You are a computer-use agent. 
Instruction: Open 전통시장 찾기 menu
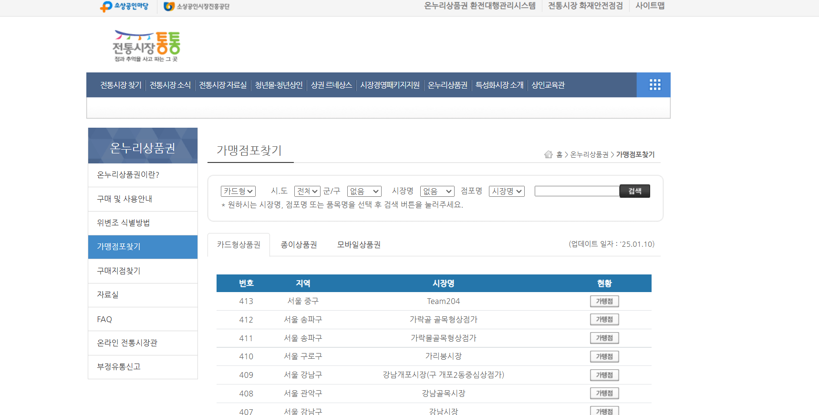121,85
